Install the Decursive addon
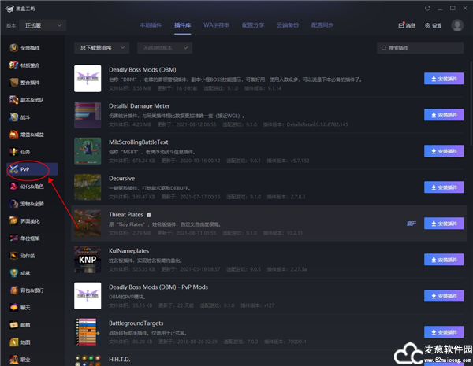Screen dimensions: 473x366 tap(444, 187)
